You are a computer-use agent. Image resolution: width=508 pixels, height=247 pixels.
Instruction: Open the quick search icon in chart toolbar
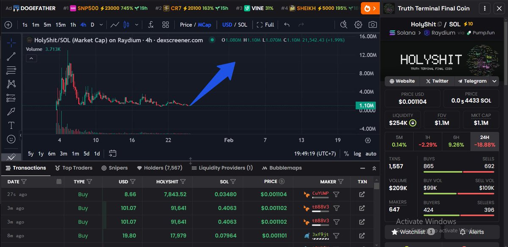pyautogui.click(x=344, y=25)
